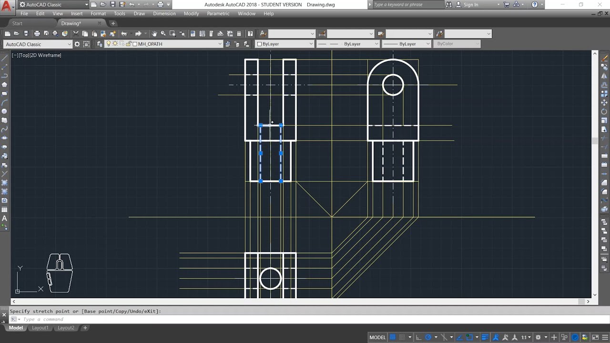Toggle Polar Tracking in status bar
The width and height of the screenshot is (610, 343).
pyautogui.click(x=428, y=337)
